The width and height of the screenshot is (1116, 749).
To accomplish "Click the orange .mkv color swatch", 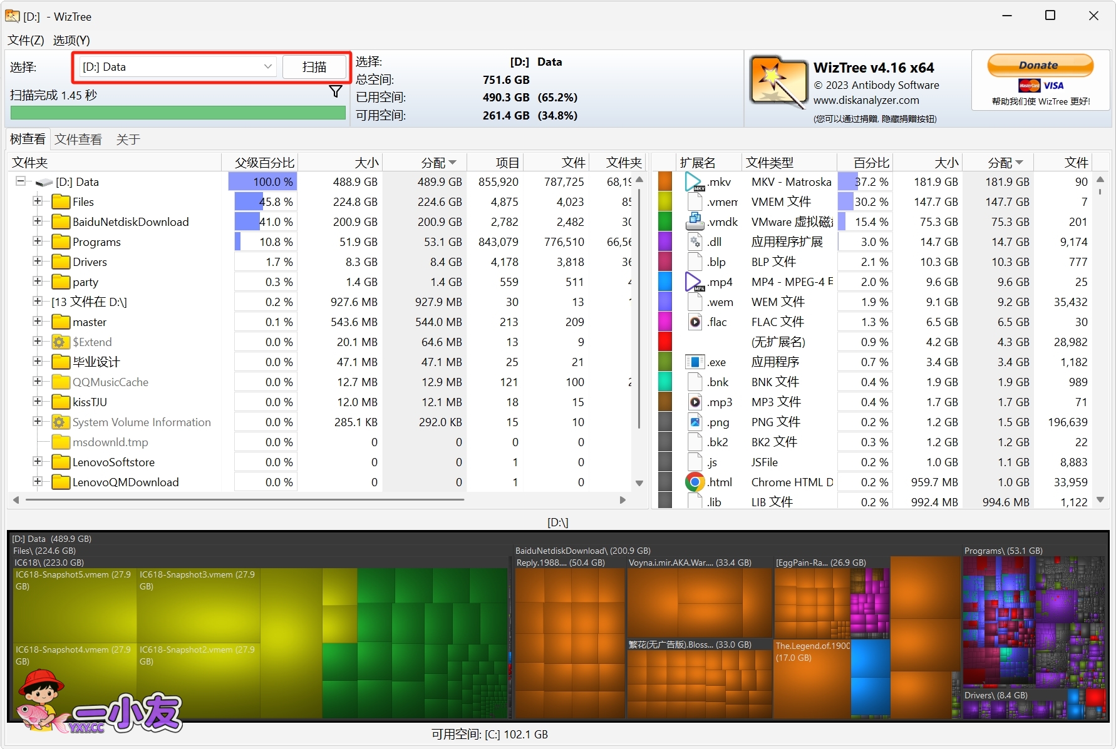I will tap(664, 182).
